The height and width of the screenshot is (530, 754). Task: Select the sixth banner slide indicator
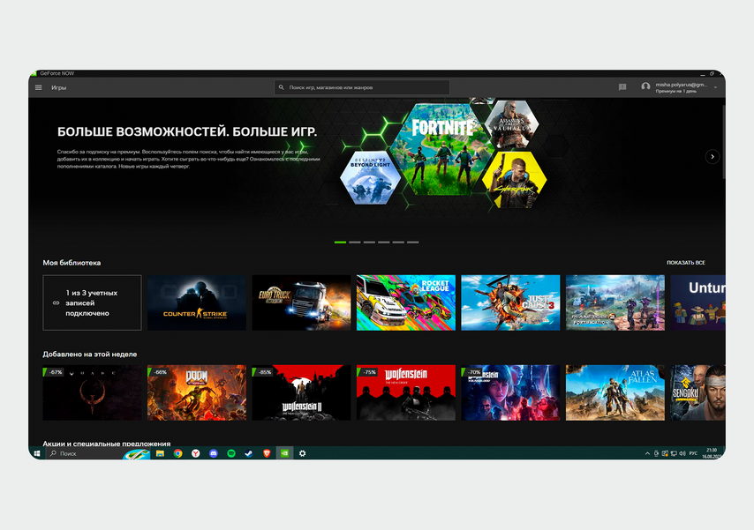click(x=412, y=243)
